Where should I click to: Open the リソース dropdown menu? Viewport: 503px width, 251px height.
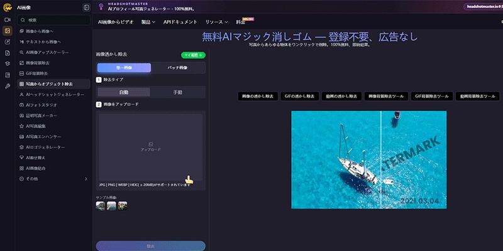pyautogui.click(x=216, y=22)
